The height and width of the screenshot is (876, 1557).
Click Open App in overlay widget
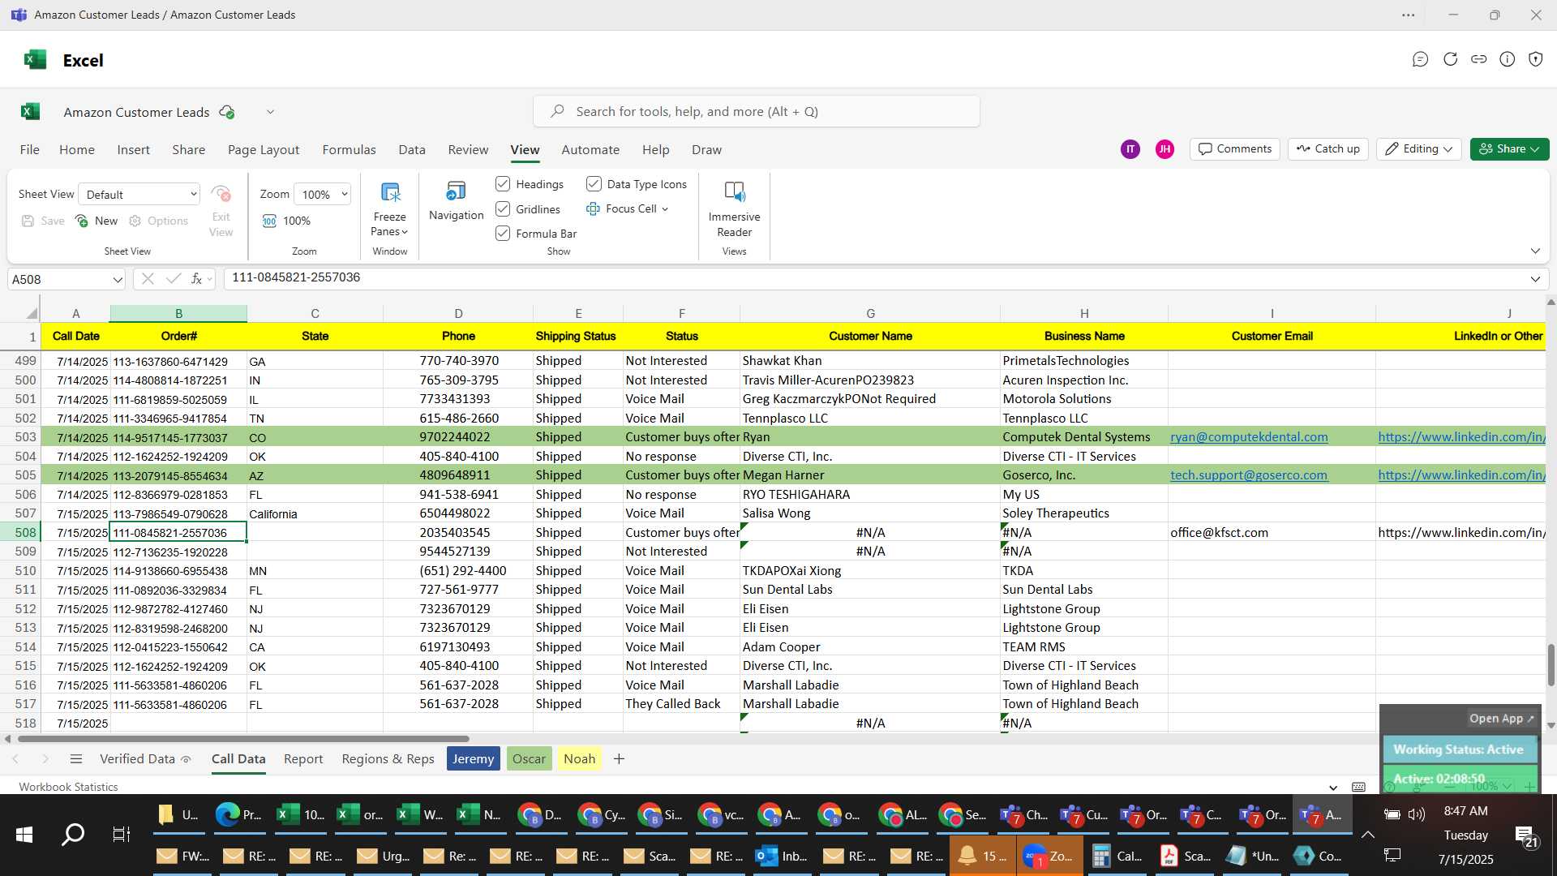(1501, 718)
